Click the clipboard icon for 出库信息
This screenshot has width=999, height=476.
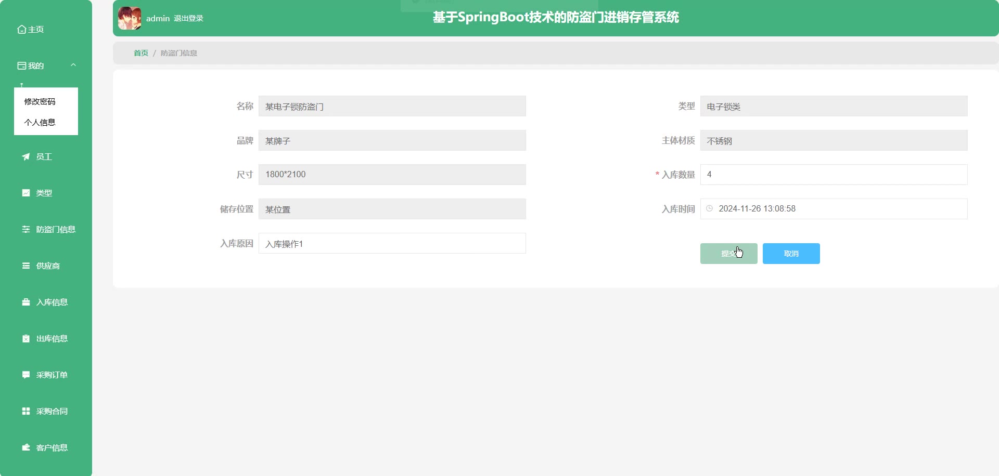pyautogui.click(x=26, y=338)
